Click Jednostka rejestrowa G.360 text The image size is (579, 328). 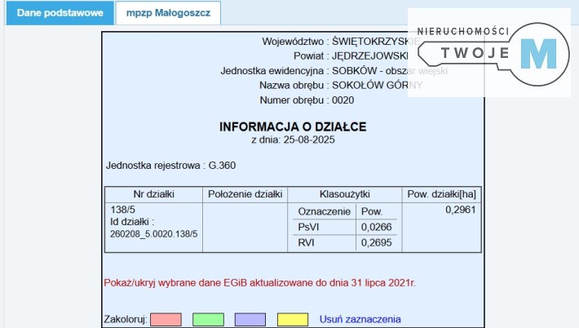(x=170, y=166)
